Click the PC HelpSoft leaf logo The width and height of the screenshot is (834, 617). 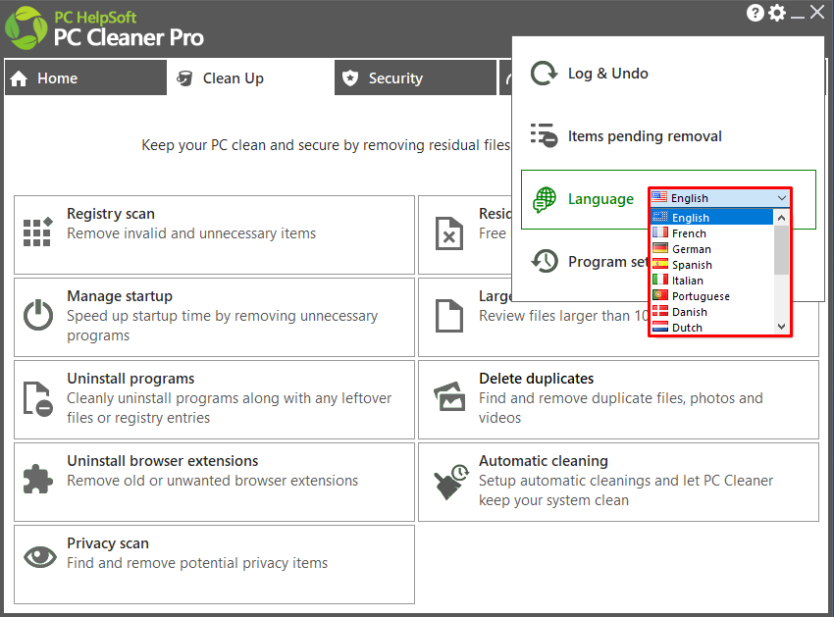click(26, 28)
